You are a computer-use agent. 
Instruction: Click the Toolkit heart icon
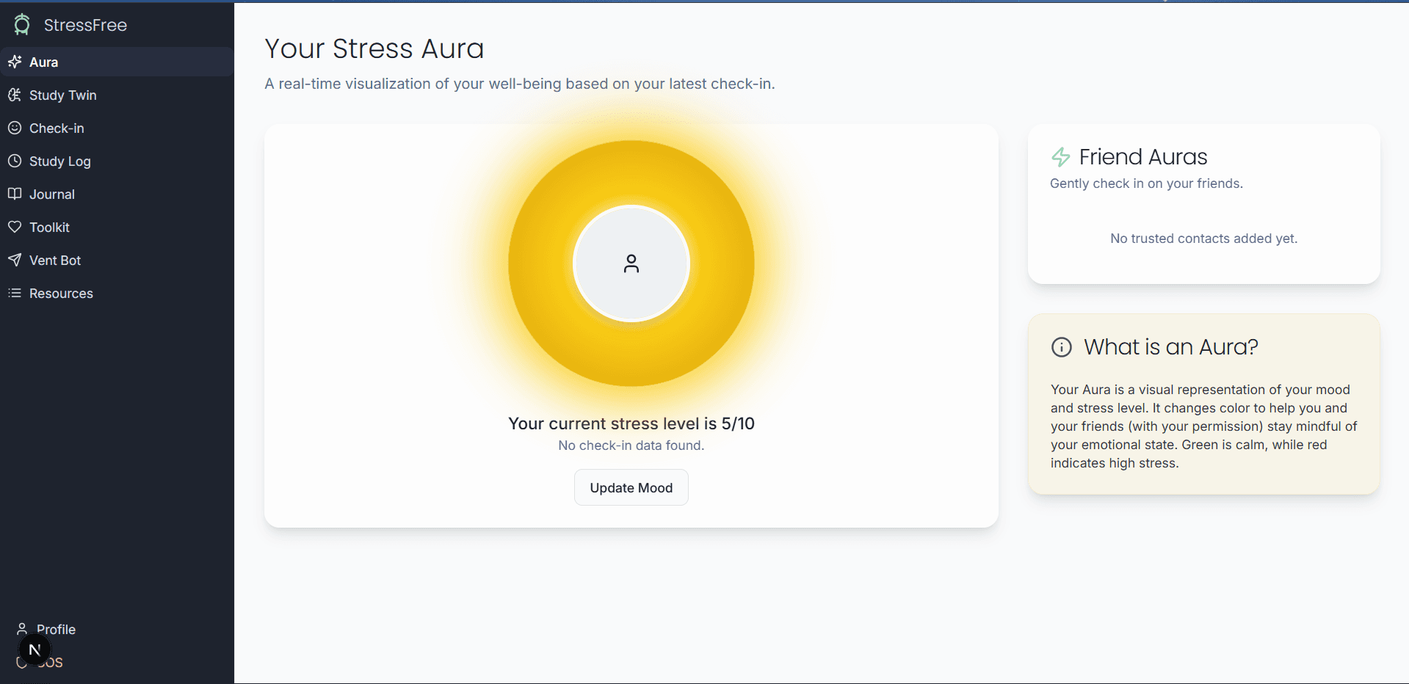[x=15, y=227]
